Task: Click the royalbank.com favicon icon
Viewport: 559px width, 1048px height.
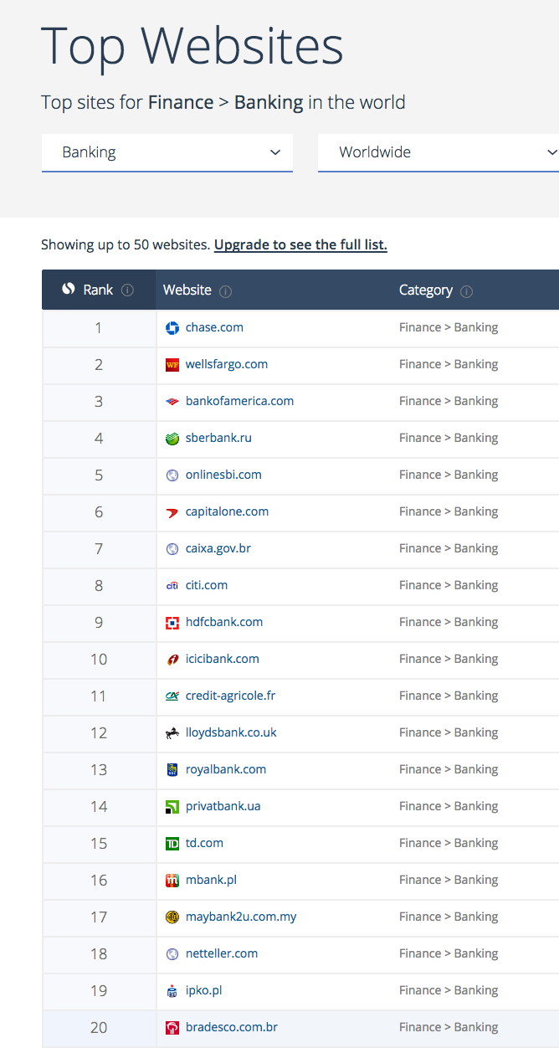Action: pyautogui.click(x=172, y=770)
